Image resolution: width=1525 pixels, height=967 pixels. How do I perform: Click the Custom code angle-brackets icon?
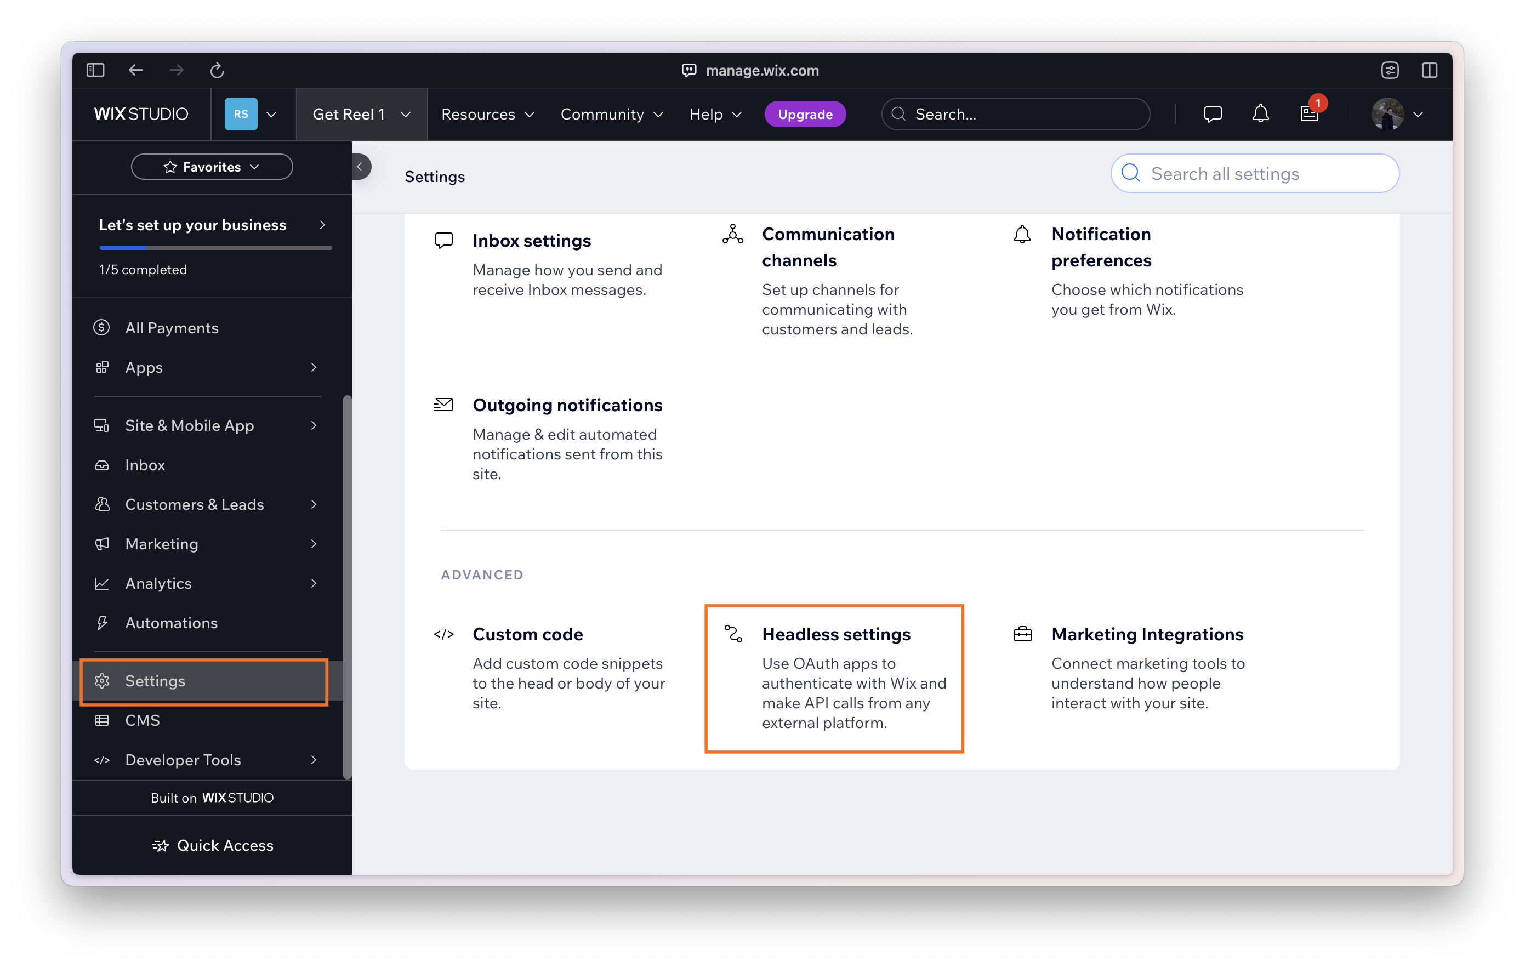click(443, 634)
